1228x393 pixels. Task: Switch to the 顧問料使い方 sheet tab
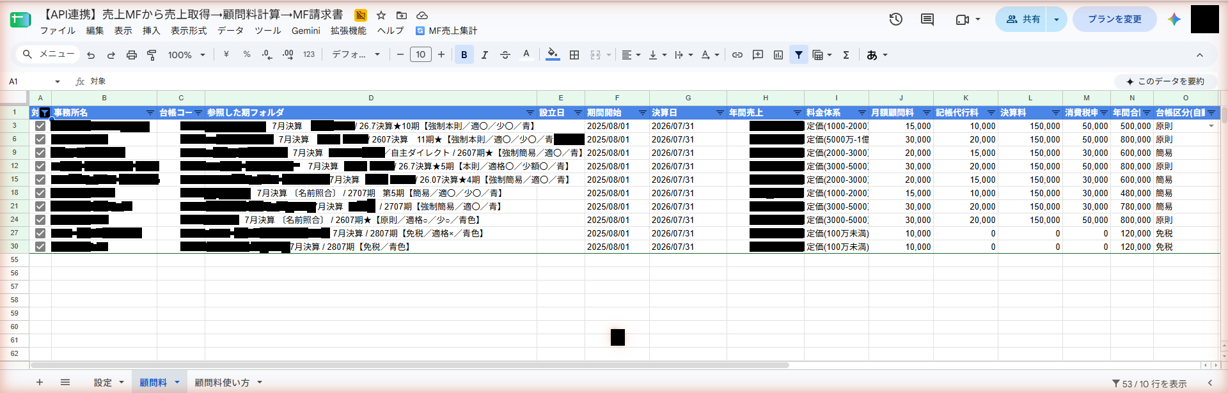coord(222,382)
